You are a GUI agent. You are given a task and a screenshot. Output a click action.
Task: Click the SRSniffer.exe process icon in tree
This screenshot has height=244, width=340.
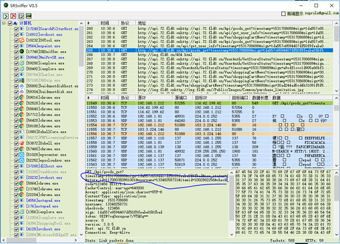(23, 52)
